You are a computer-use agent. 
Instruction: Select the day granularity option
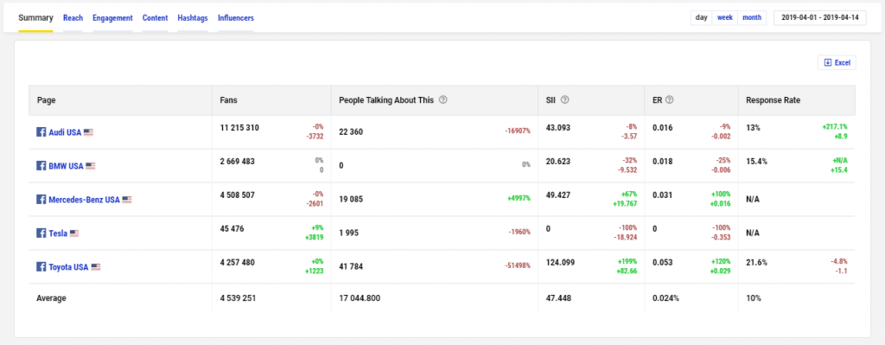(x=702, y=17)
